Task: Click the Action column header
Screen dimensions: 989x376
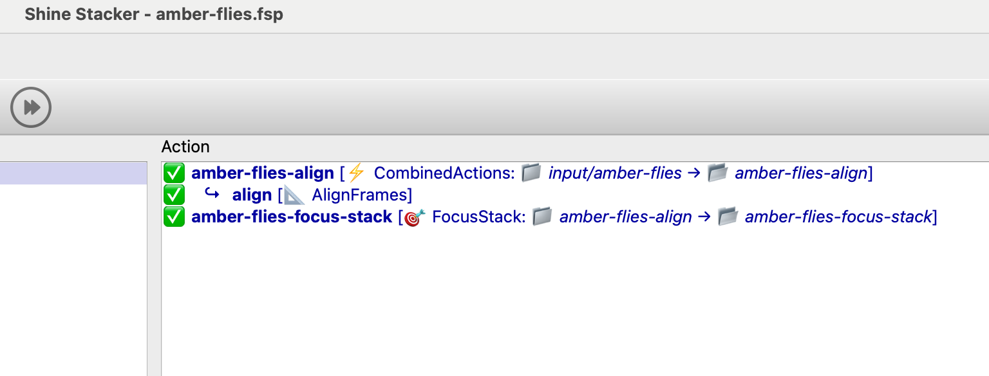Action: 185,147
